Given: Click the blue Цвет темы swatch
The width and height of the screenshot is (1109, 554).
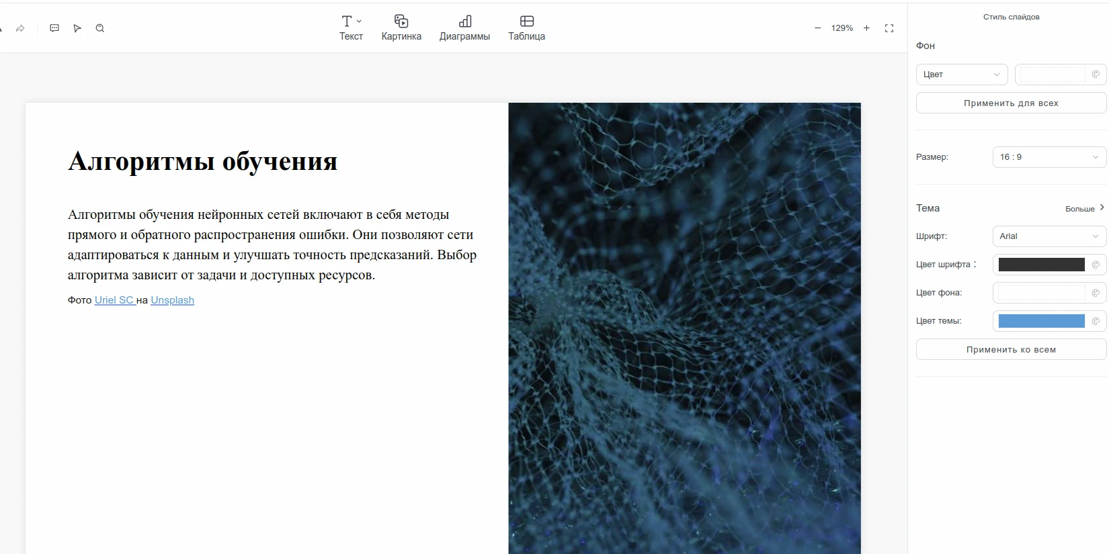Looking at the screenshot, I should click(x=1041, y=321).
